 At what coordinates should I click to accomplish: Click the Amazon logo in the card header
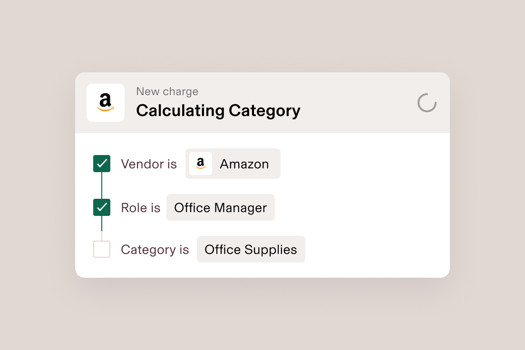(x=105, y=103)
